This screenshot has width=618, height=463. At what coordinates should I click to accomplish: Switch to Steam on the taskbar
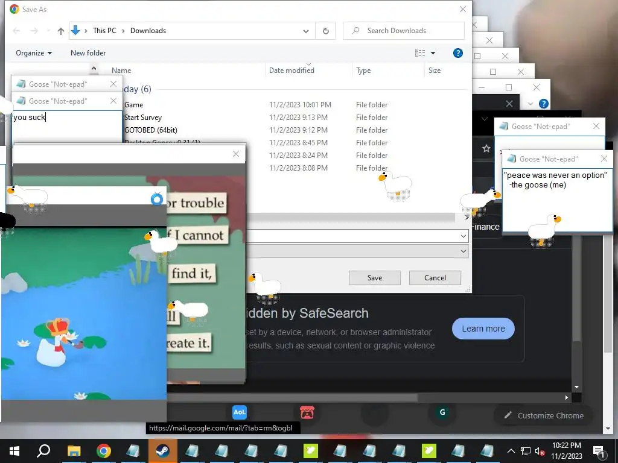pos(162,451)
